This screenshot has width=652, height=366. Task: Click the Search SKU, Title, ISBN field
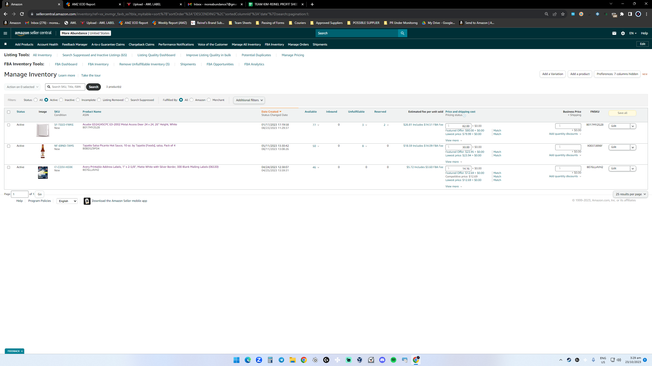point(65,87)
